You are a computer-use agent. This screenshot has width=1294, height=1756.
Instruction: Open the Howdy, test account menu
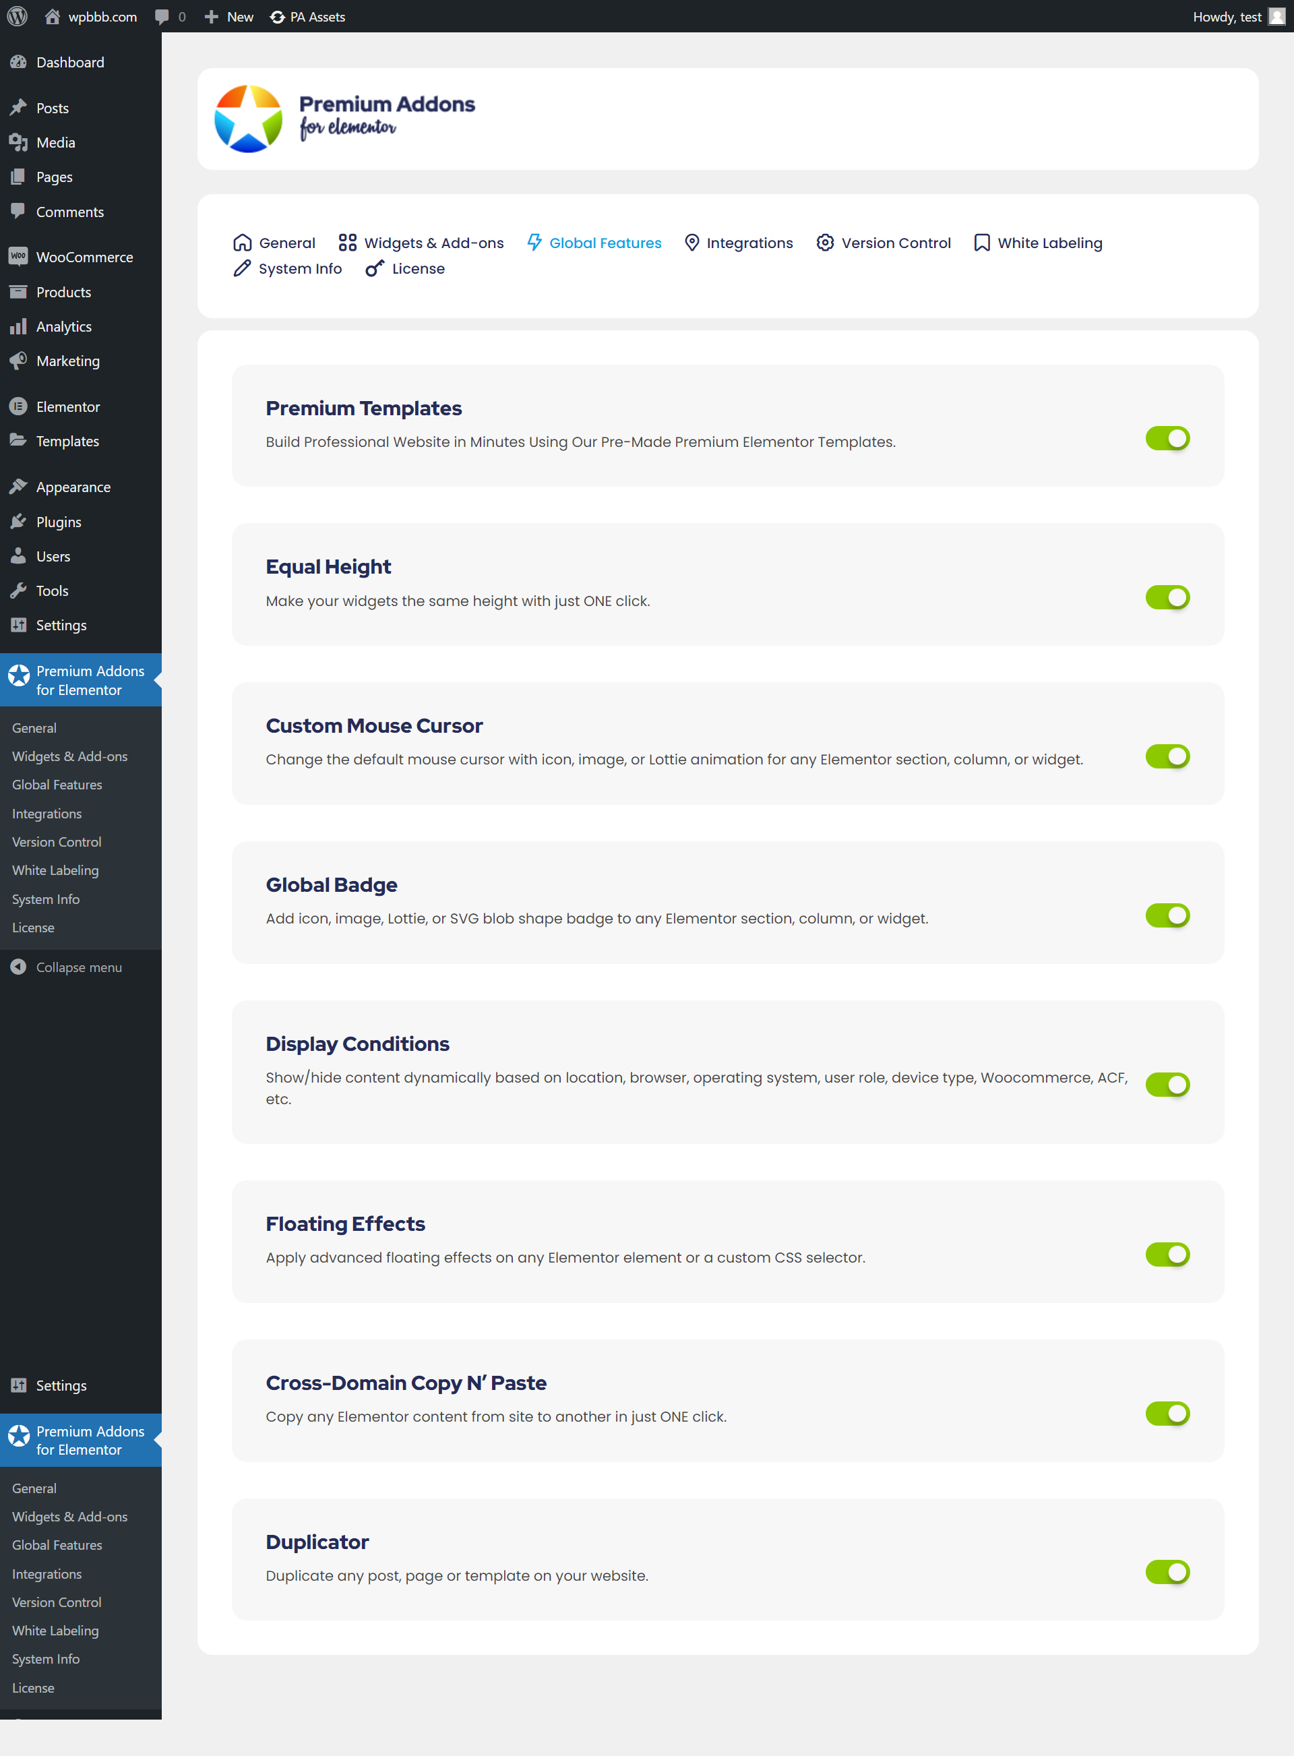coord(1238,16)
